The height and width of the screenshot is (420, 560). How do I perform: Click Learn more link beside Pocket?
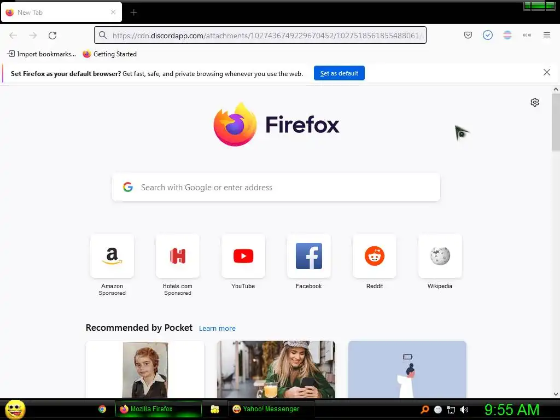[217, 329]
